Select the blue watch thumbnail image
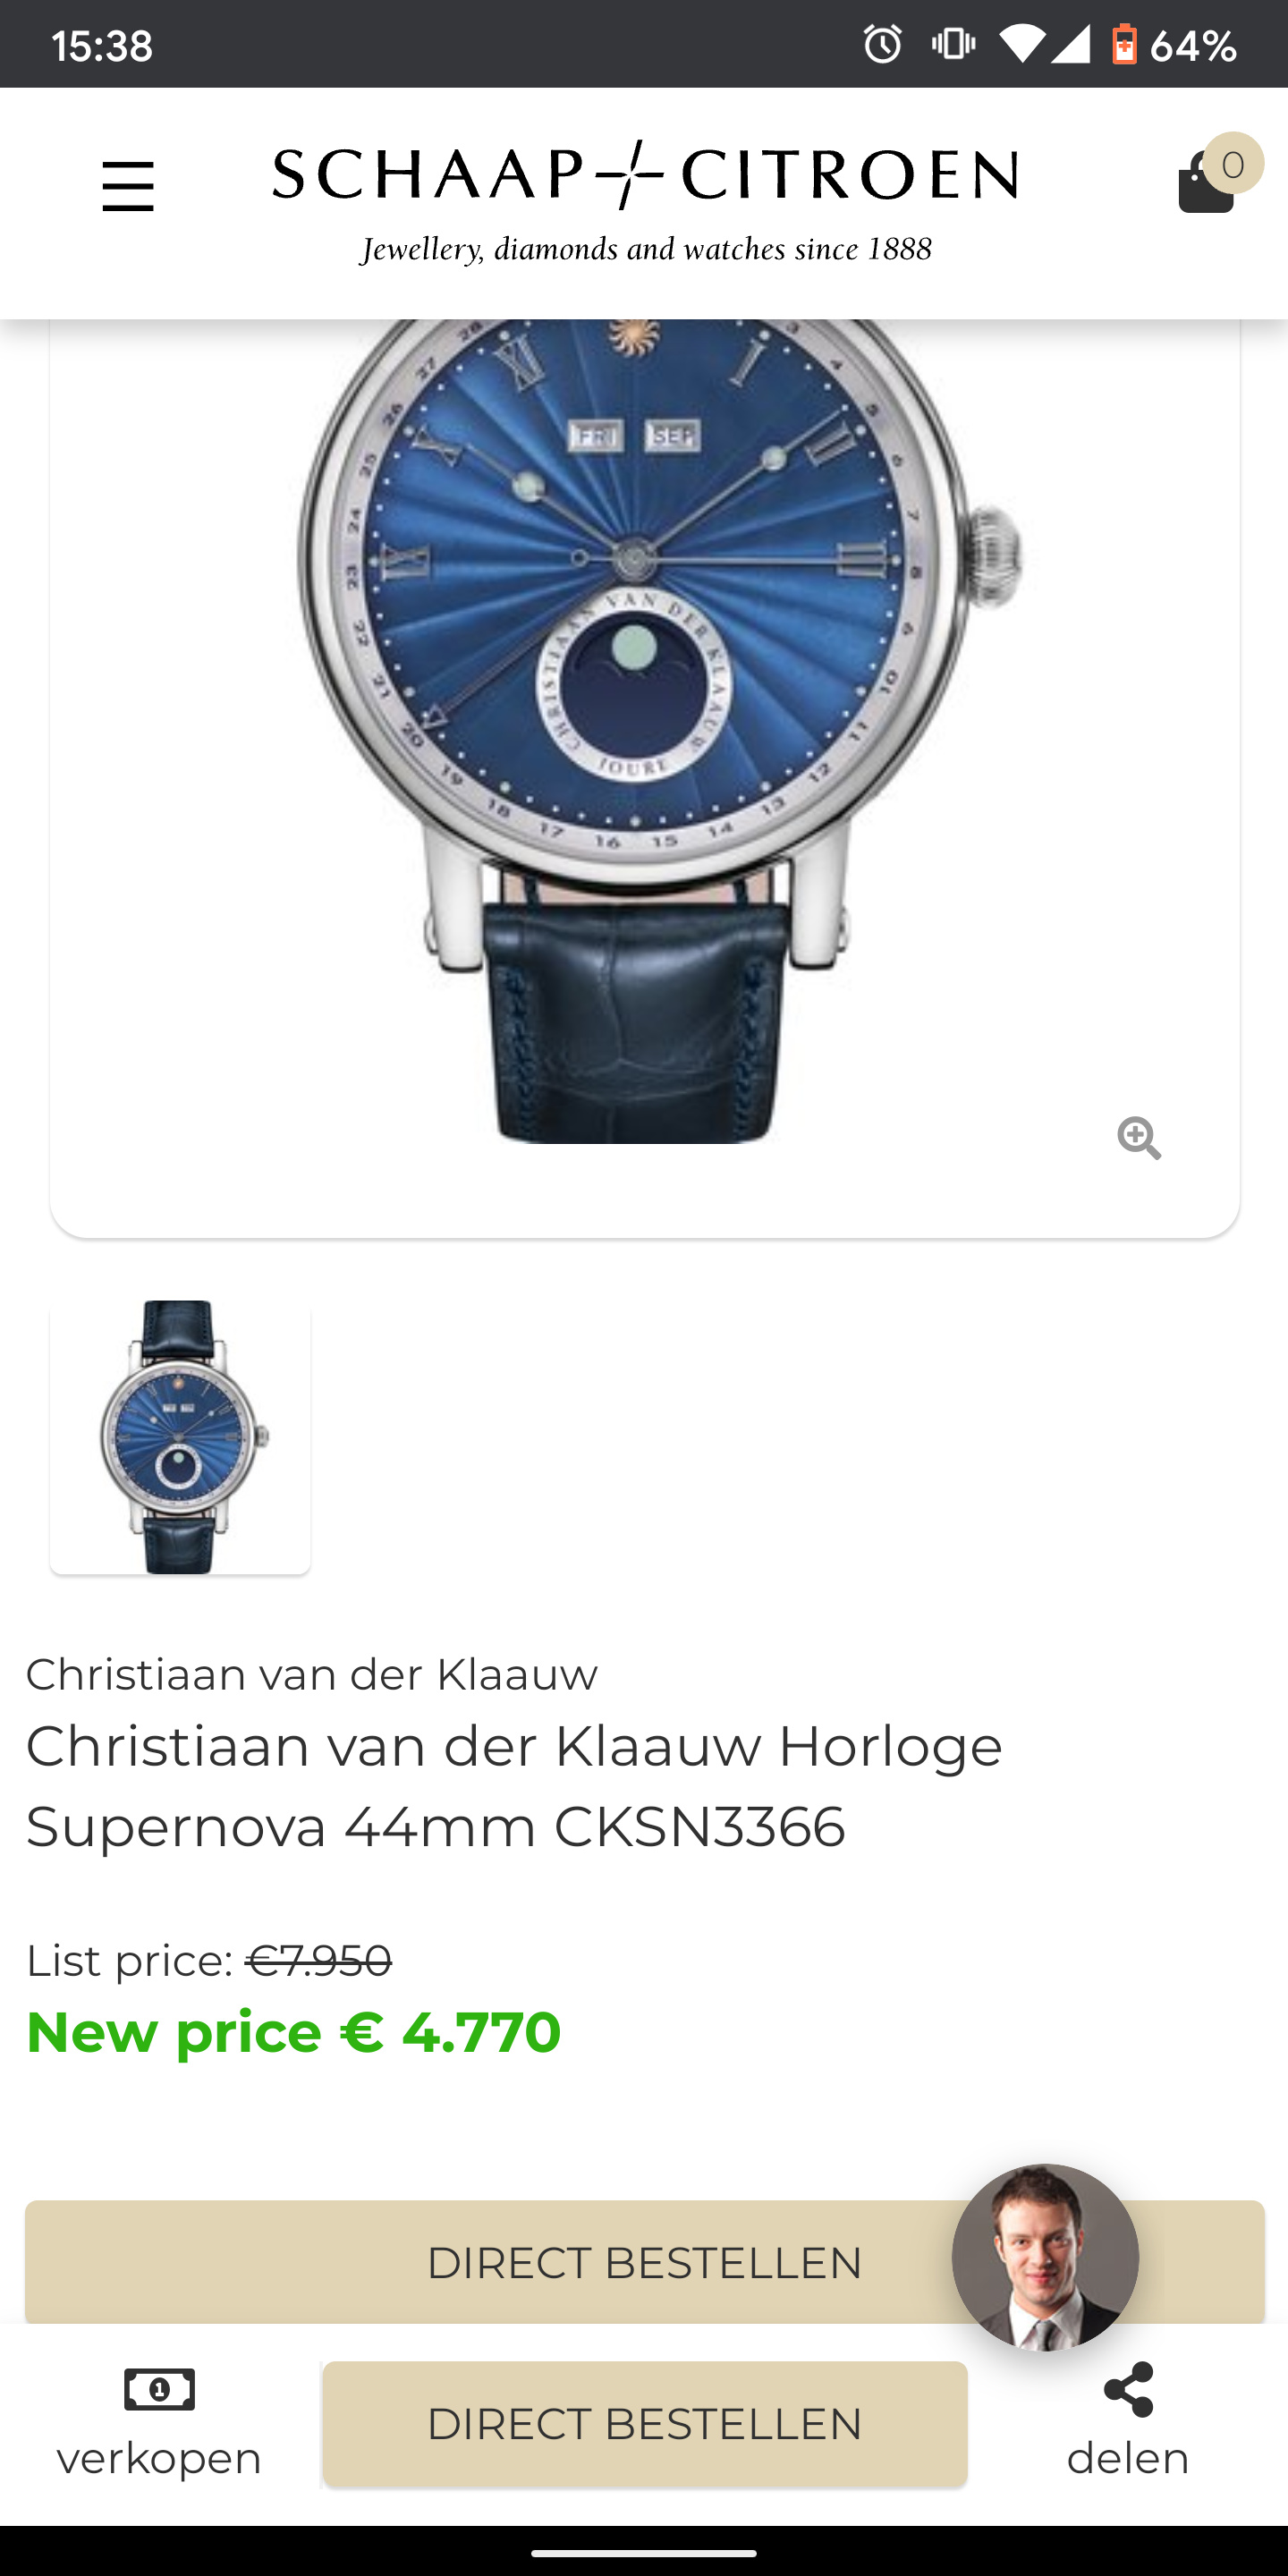The height and width of the screenshot is (2576, 1288). tap(180, 1437)
